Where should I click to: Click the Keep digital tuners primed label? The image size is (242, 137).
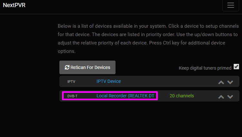(205, 68)
